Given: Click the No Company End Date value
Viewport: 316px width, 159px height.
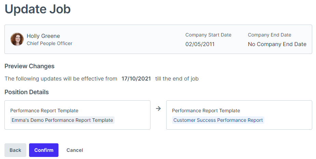Looking at the screenshot, I should click(x=277, y=44).
